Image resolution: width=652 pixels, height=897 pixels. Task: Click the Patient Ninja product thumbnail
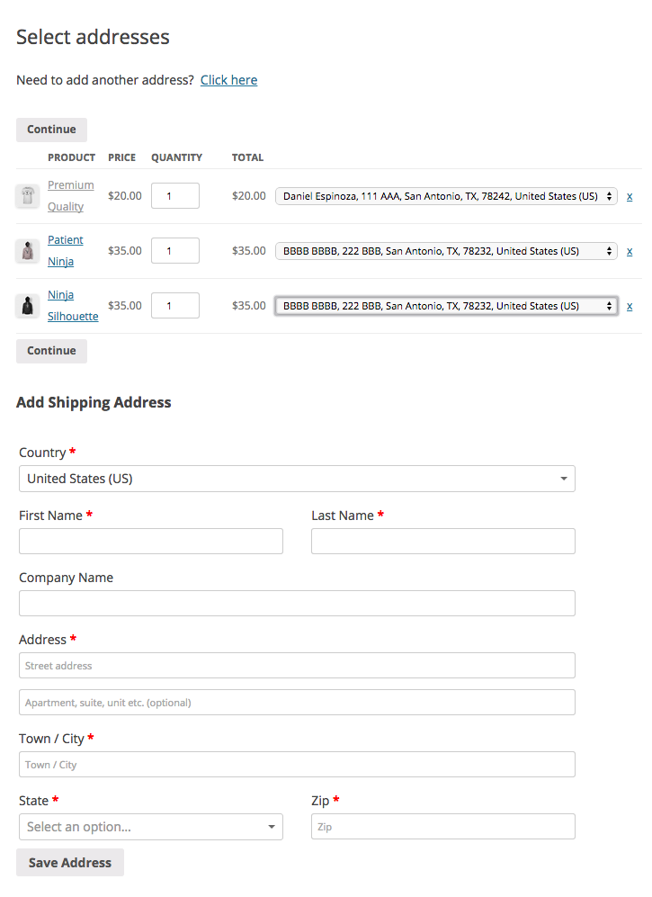tap(27, 251)
